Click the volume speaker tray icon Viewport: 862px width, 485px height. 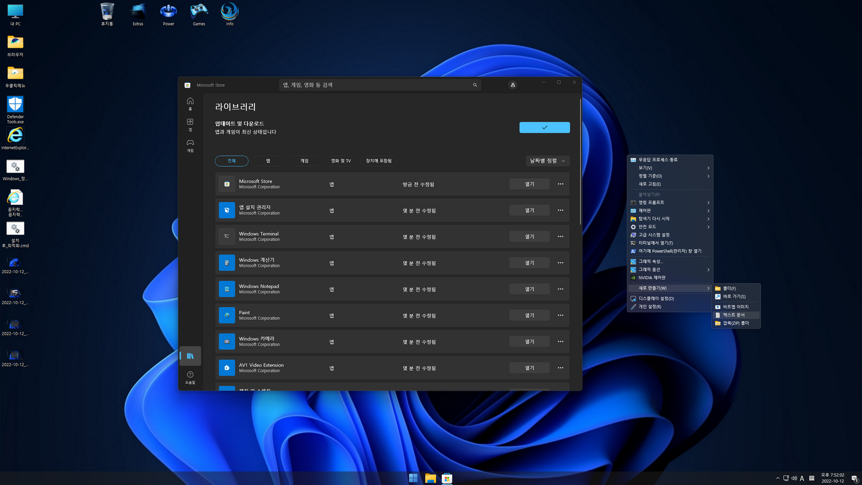tap(794, 478)
